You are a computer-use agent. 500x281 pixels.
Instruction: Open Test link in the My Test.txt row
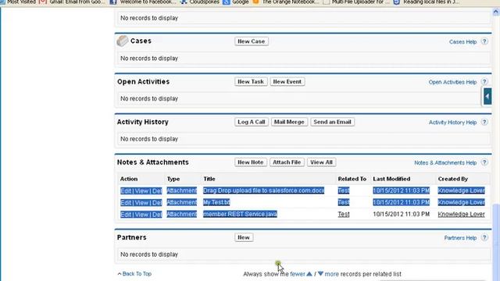pos(344,202)
